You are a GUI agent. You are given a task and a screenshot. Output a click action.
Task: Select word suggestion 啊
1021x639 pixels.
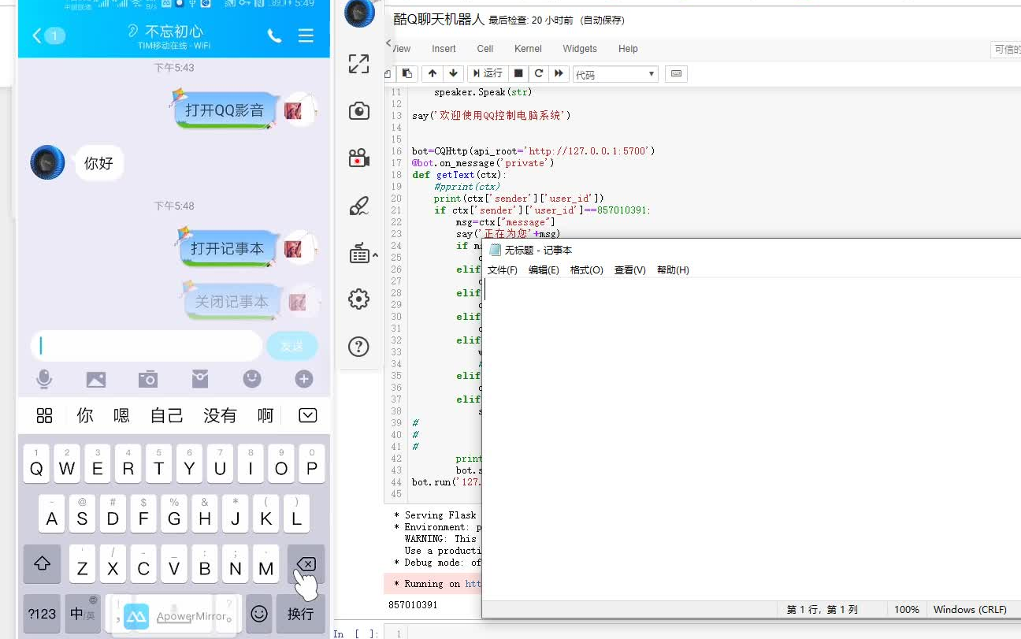pyautogui.click(x=265, y=415)
